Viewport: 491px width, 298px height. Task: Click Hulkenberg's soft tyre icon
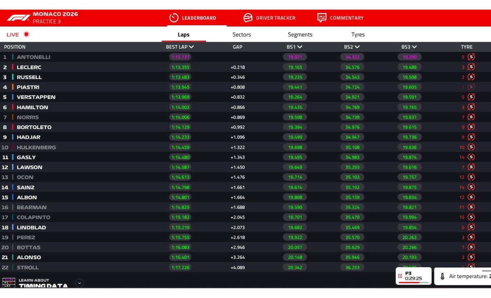(471, 147)
